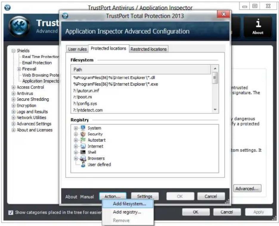279x226 pixels.
Task: Click the TrustPort logo in main window title bar
Action: [7, 7]
